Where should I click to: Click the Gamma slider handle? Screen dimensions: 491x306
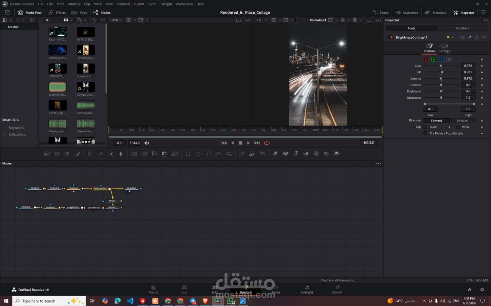pos(441,78)
